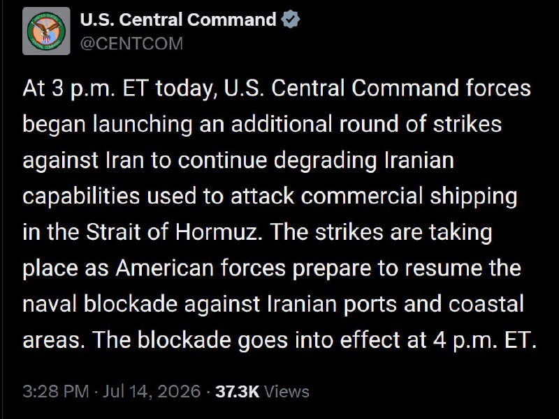Open the CENTCOM eagle emblem profile picture
This screenshot has height=419, width=559.
point(46,31)
